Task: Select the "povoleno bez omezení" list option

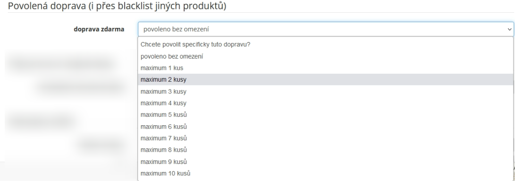Action: pyautogui.click(x=326, y=56)
